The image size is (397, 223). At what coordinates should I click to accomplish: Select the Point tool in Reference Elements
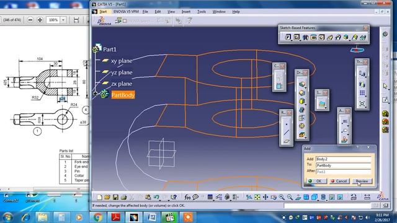click(x=287, y=124)
